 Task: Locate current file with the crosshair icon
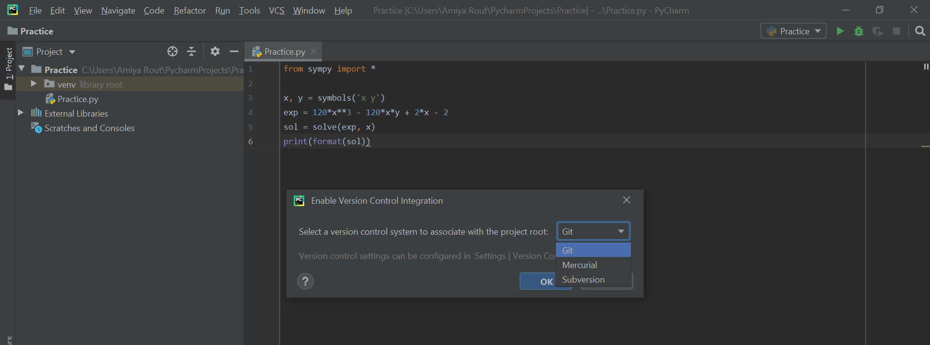(173, 51)
